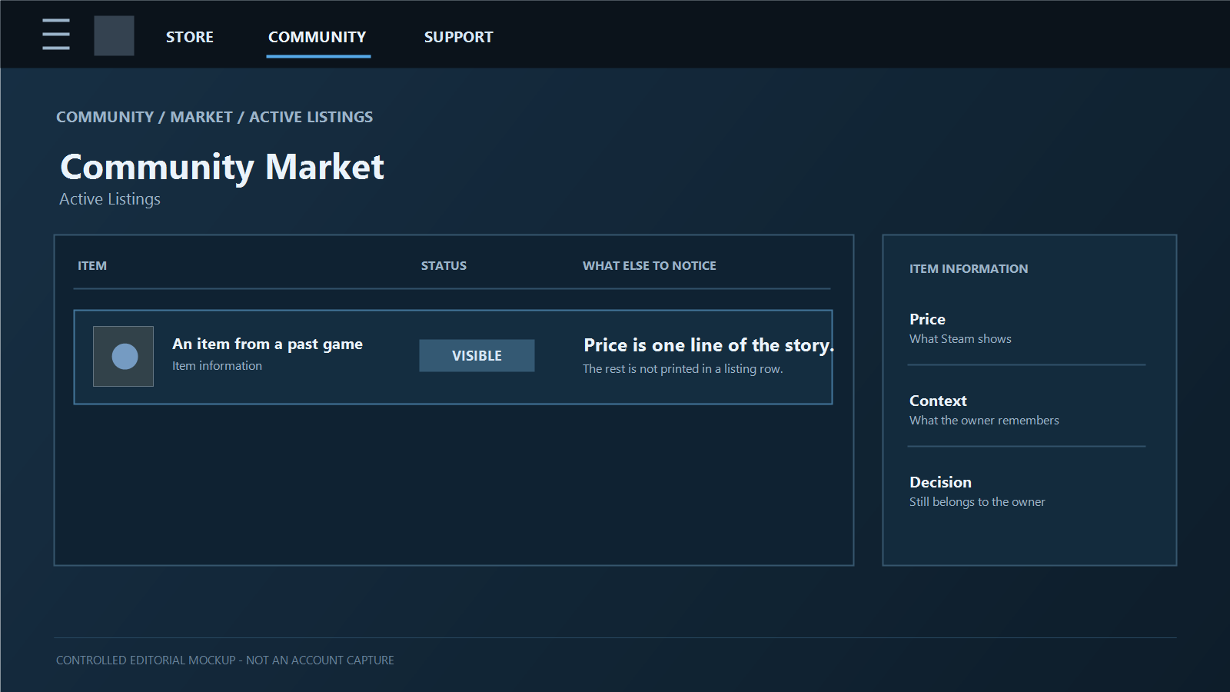Open the ACTIVE LISTINGS breadcrumb
The width and height of the screenshot is (1230, 692).
click(311, 117)
